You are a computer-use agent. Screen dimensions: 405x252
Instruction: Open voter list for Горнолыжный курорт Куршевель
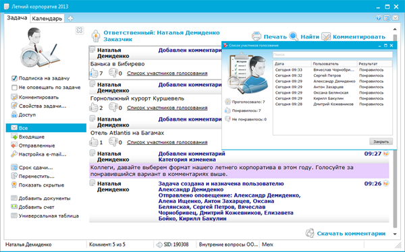(167, 108)
